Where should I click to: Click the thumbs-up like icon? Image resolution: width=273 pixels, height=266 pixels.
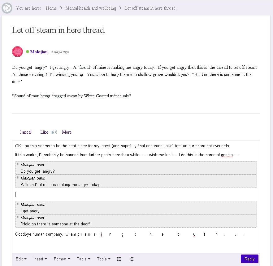click(52, 132)
